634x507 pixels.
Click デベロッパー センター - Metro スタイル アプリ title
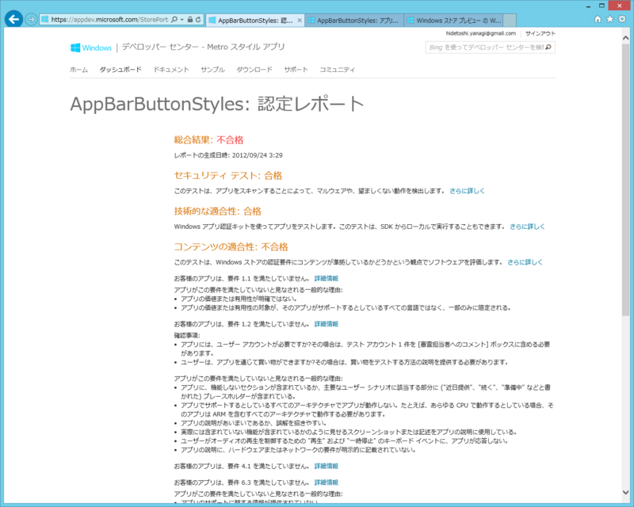coord(204,47)
